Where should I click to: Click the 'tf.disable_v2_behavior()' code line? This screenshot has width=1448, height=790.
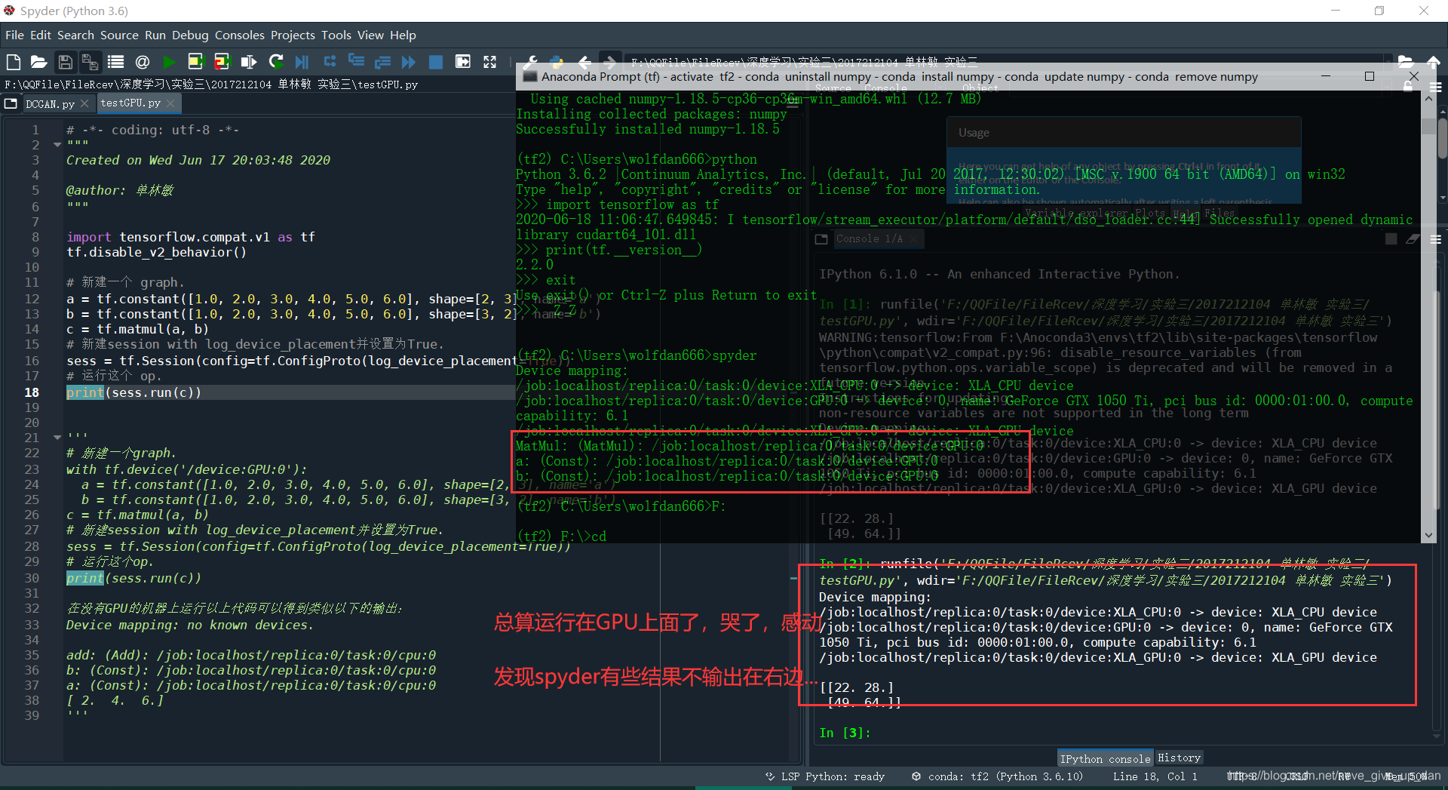click(x=156, y=252)
